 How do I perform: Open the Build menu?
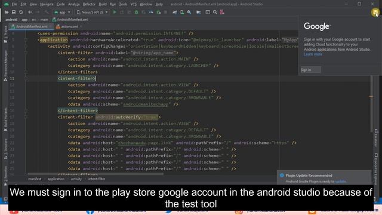pyautogui.click(x=103, y=4)
